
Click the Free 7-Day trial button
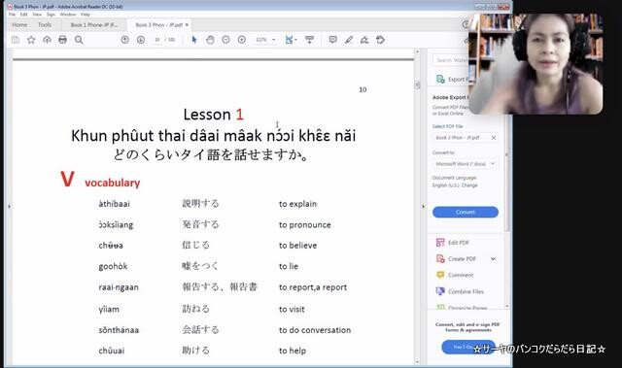[468, 347]
